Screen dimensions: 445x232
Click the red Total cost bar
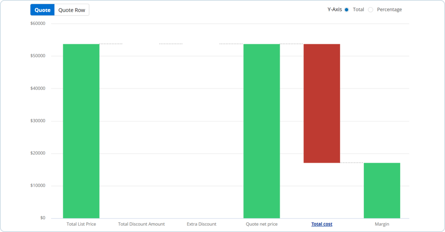(x=322, y=104)
